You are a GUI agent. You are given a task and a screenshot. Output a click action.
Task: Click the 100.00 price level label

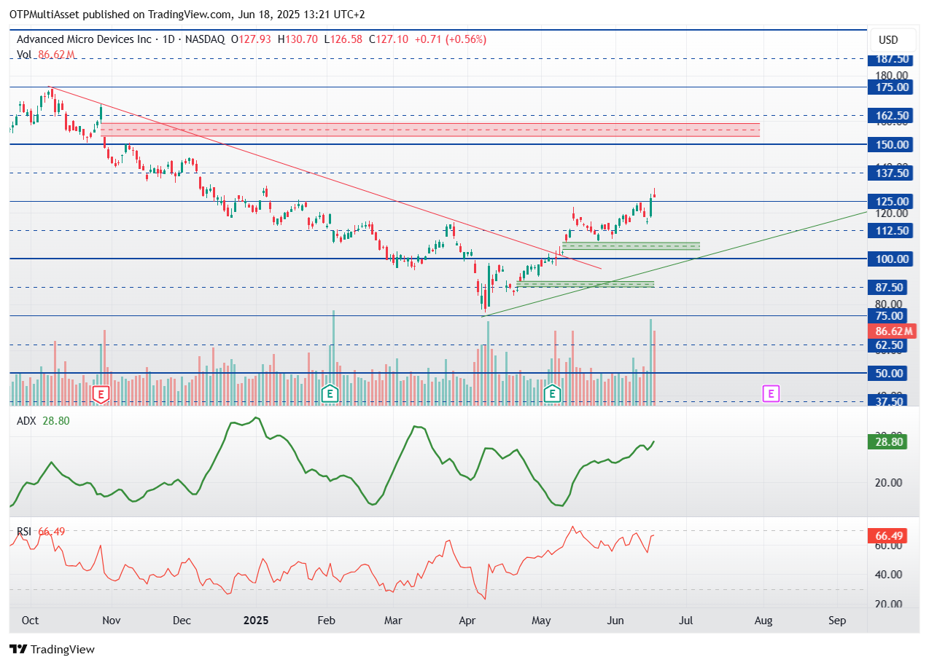[x=892, y=259]
